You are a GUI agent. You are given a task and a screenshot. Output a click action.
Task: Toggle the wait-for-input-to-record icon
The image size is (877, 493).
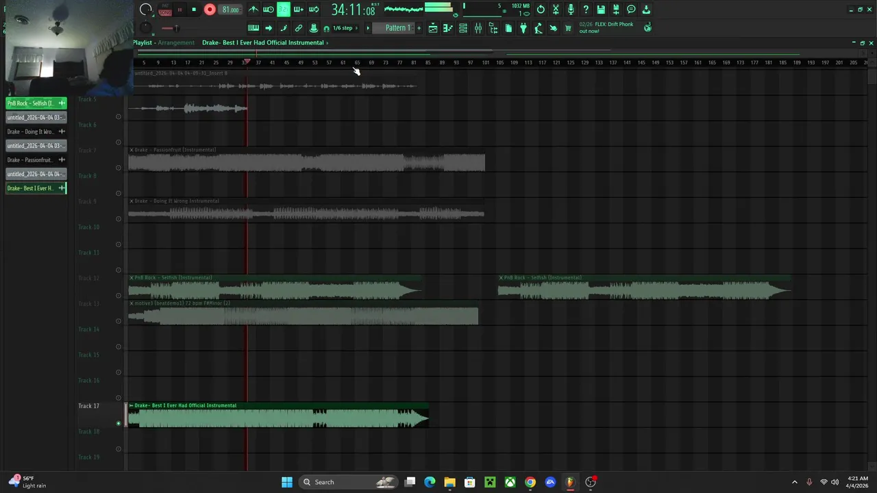point(269,10)
